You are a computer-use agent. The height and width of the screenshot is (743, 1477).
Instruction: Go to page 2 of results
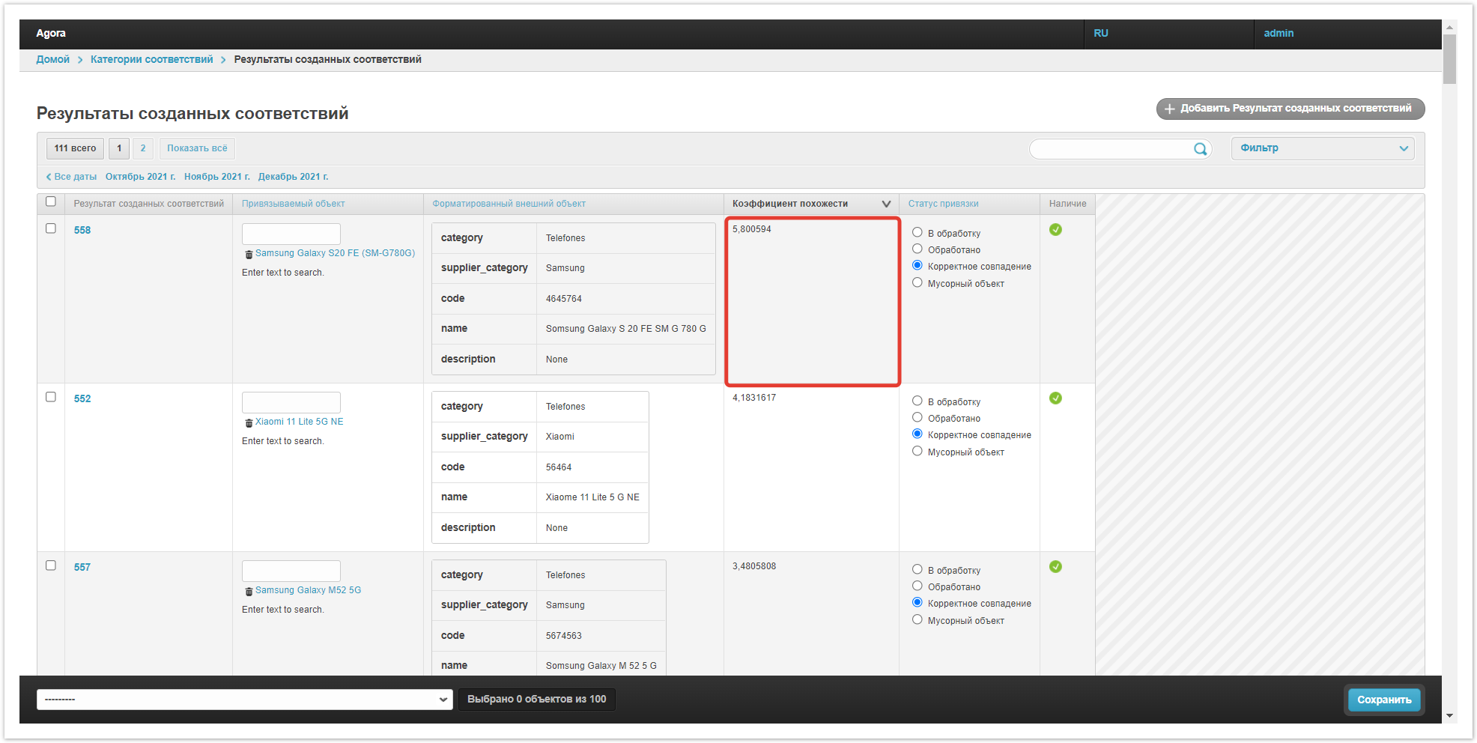143,148
